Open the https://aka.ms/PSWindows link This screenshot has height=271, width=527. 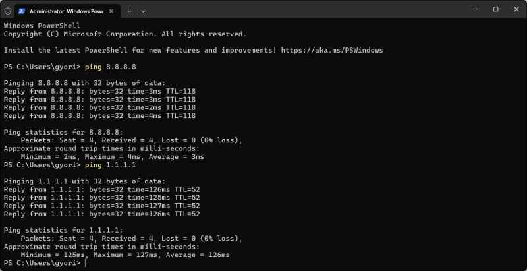[332, 50]
